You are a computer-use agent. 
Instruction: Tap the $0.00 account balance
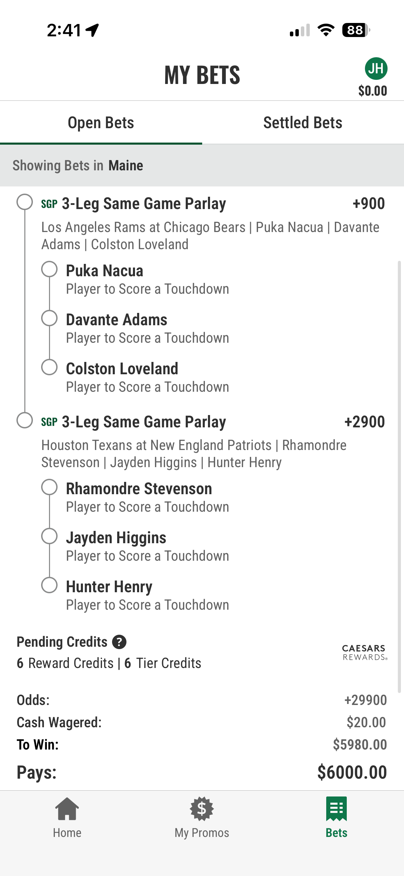372,91
